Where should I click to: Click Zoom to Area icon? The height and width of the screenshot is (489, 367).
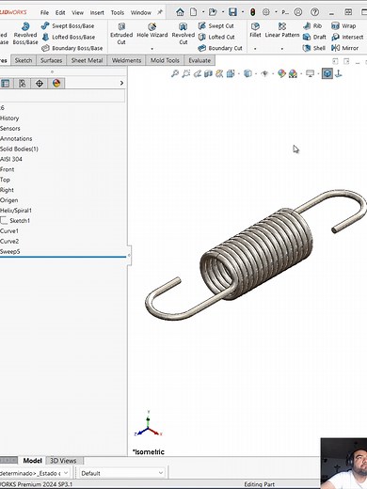186,74
